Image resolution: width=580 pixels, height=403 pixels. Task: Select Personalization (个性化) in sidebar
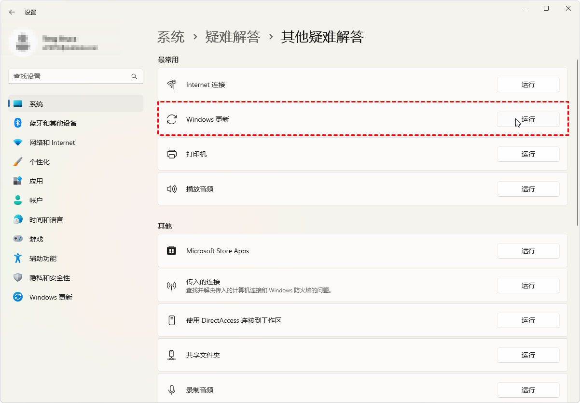click(40, 162)
